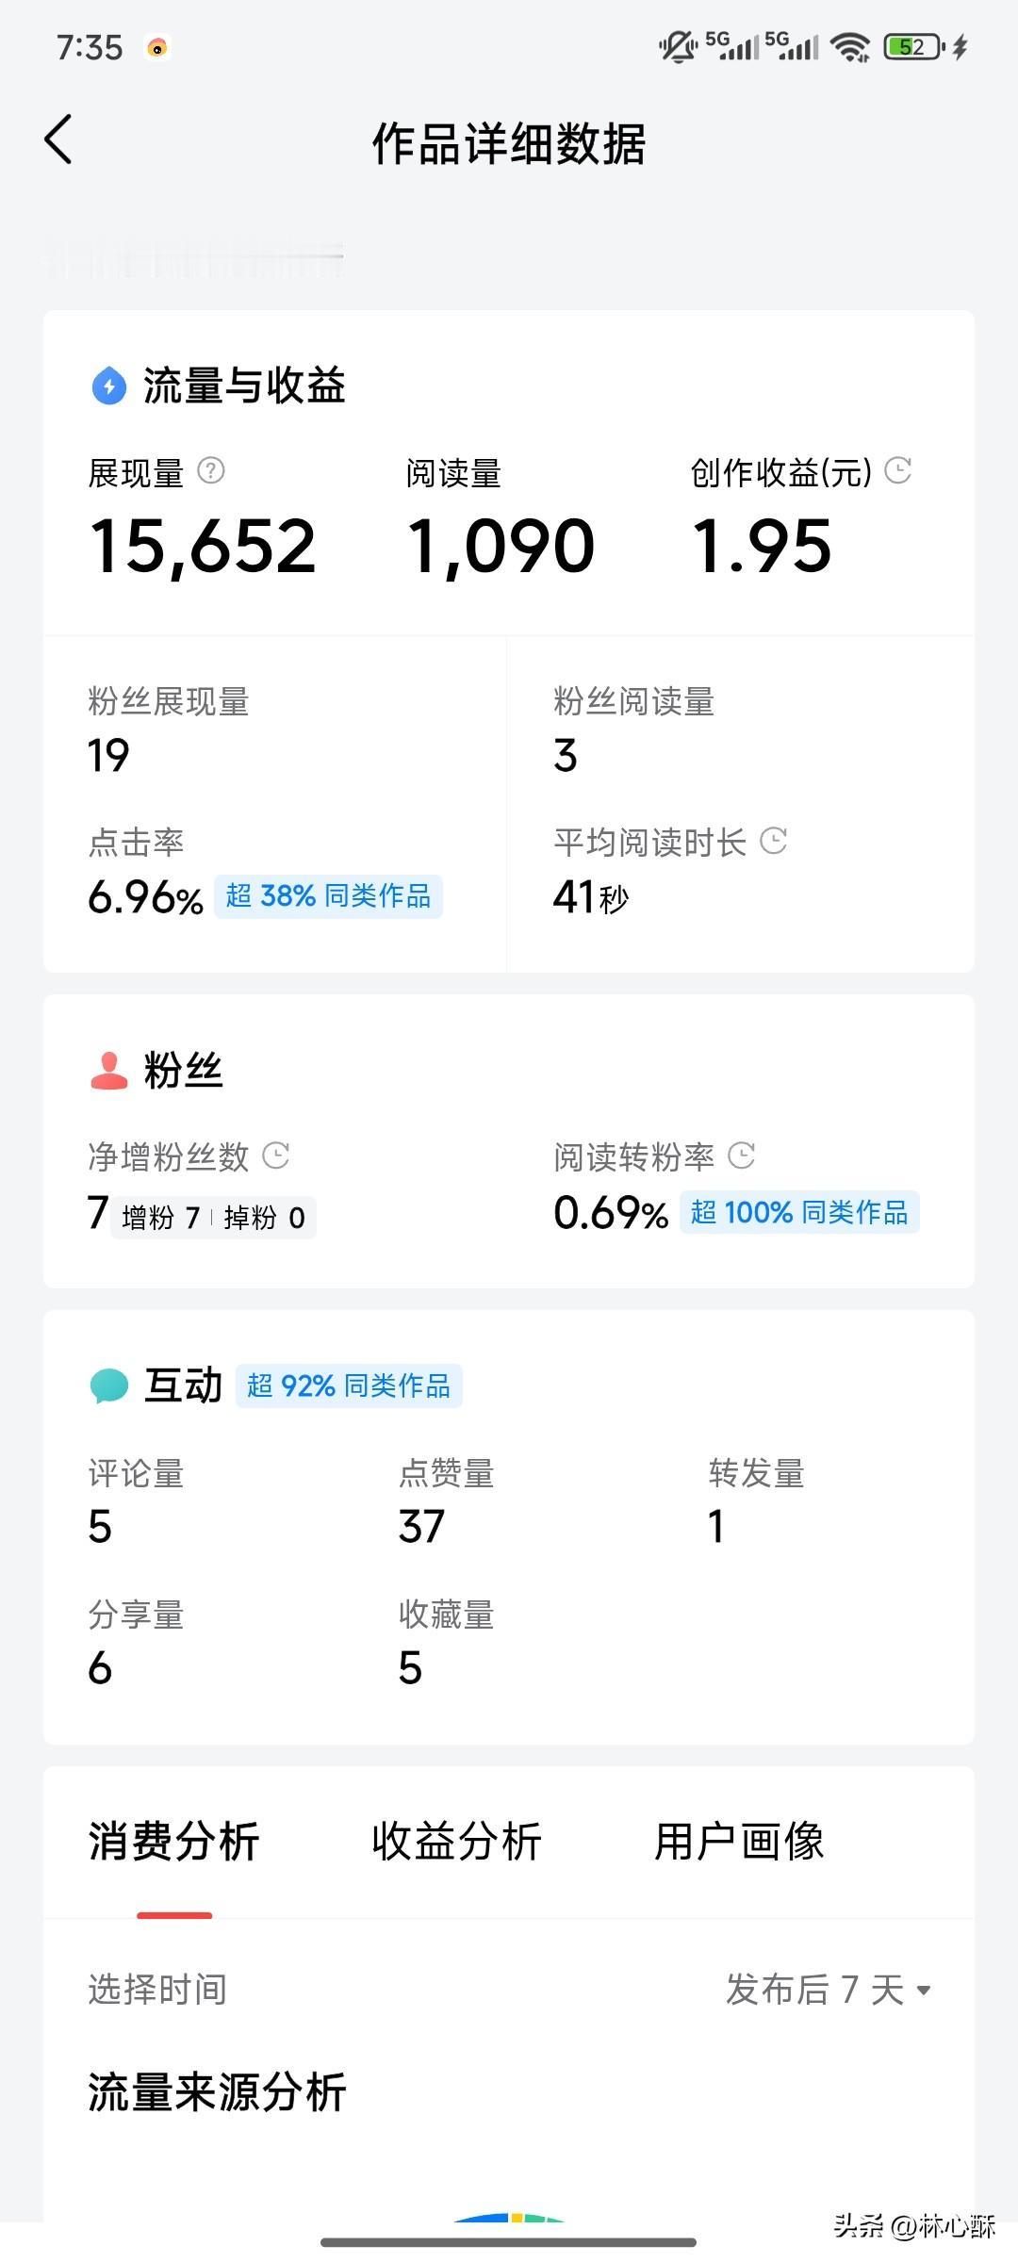Tap the 15,652 展现量 figure
Image resolution: width=1018 pixels, height=2262 pixels.
[x=203, y=547]
